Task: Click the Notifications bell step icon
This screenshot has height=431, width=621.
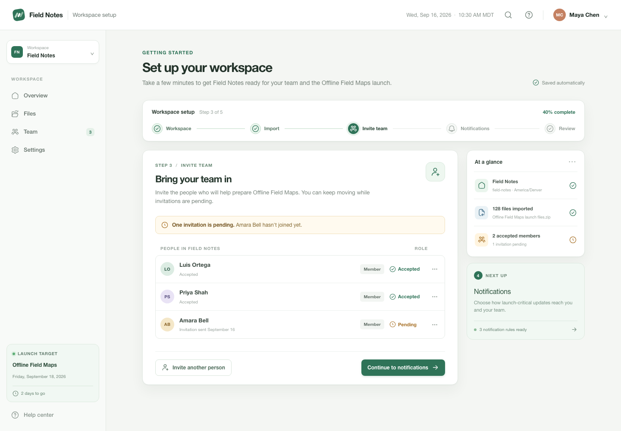Action: [452, 128]
